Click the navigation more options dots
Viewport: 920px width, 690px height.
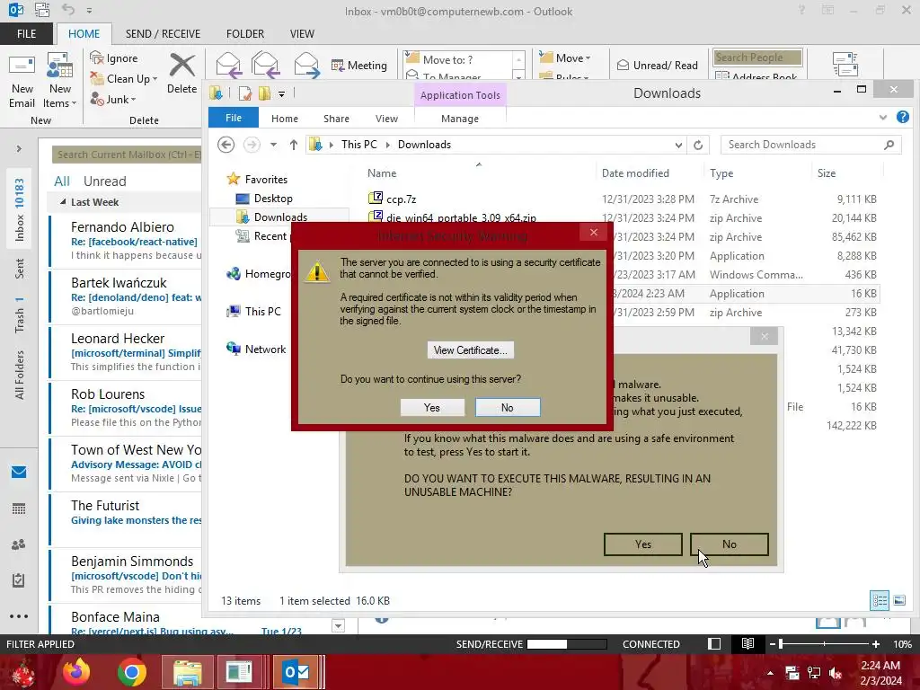(x=19, y=616)
